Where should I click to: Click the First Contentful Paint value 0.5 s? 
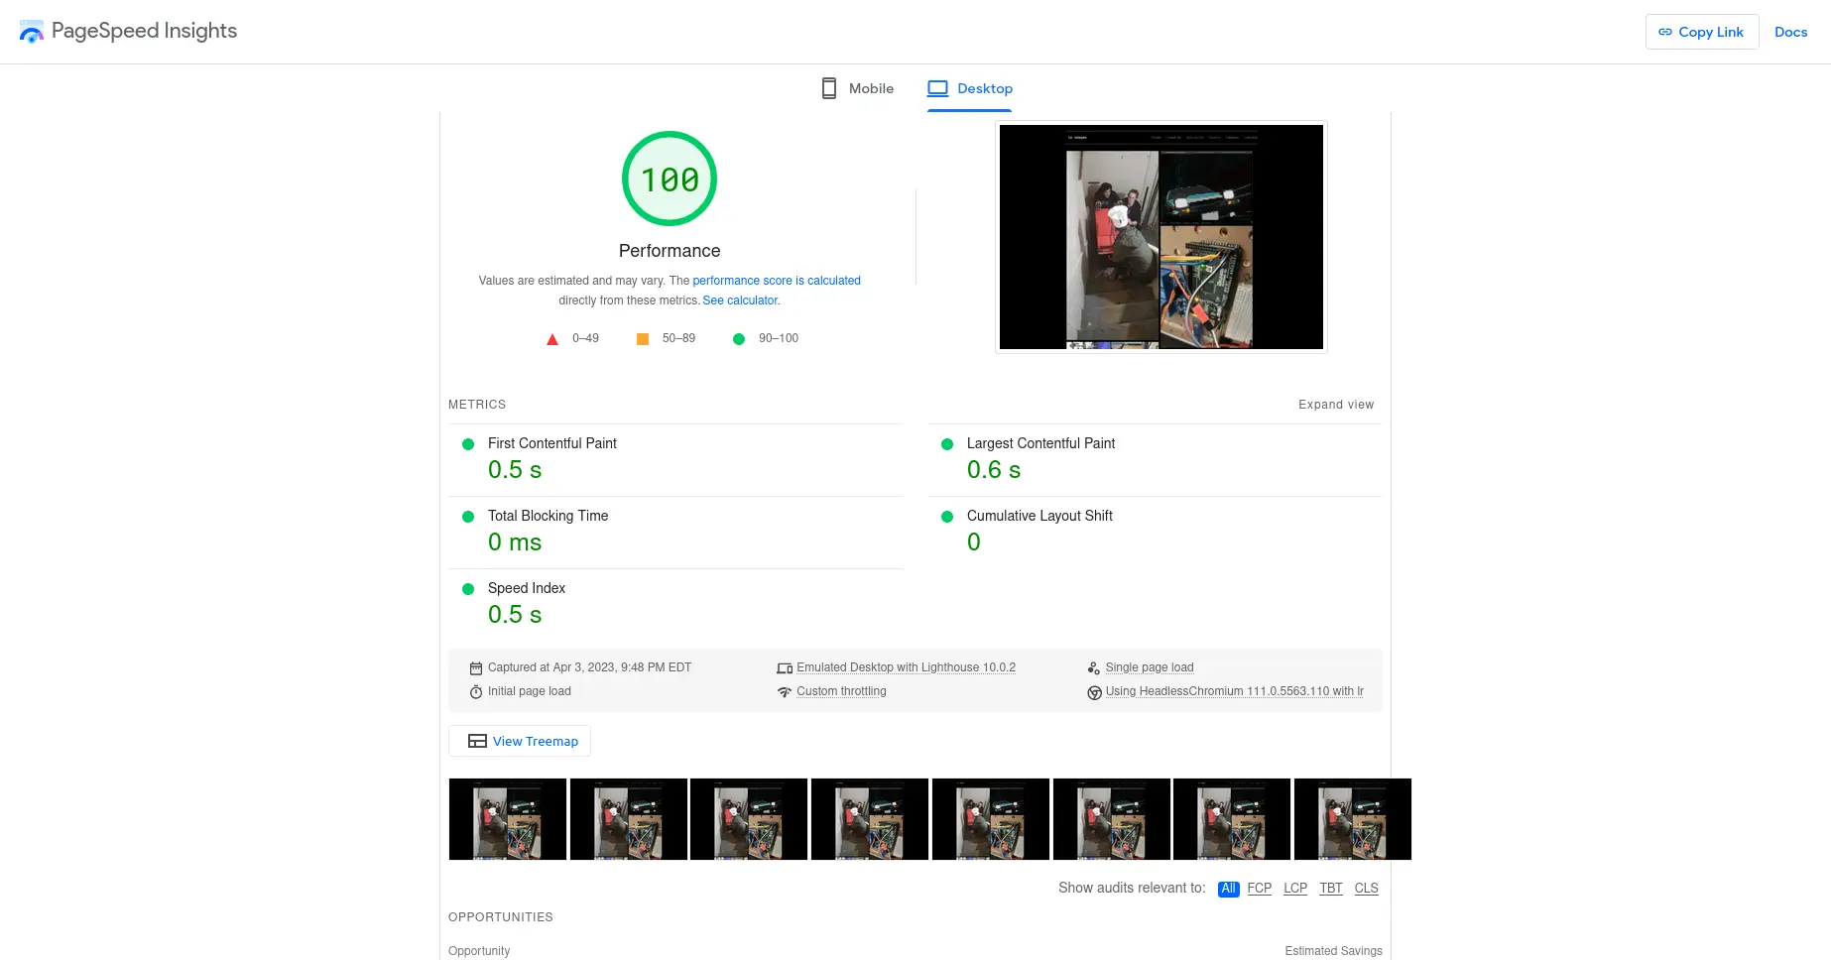[x=515, y=470]
